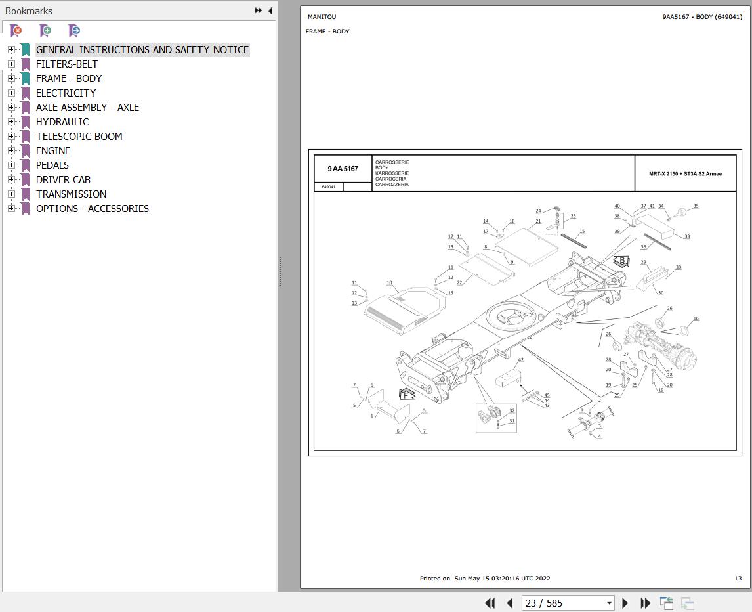This screenshot has width=752, height=612.
Task: Go to the previous page
Action: (509, 603)
